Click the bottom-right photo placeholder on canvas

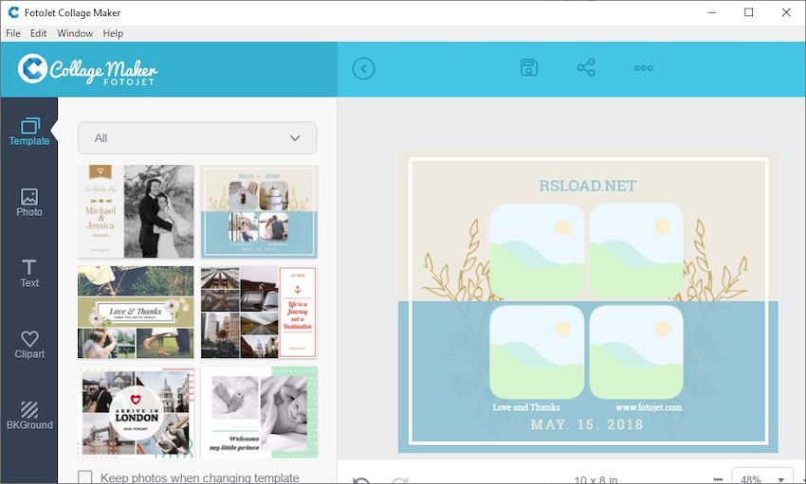(636, 352)
